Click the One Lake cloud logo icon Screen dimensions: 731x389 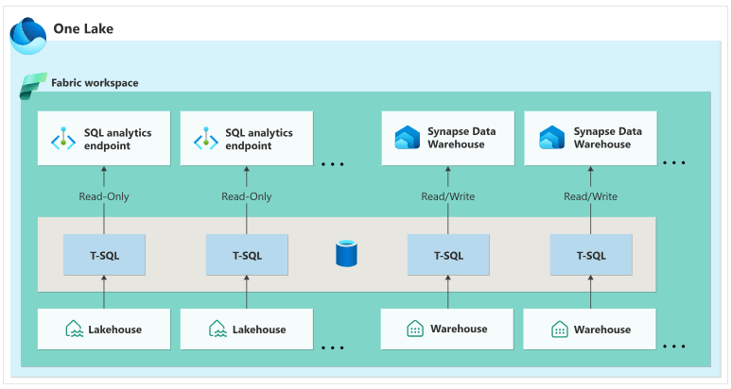coord(27,33)
